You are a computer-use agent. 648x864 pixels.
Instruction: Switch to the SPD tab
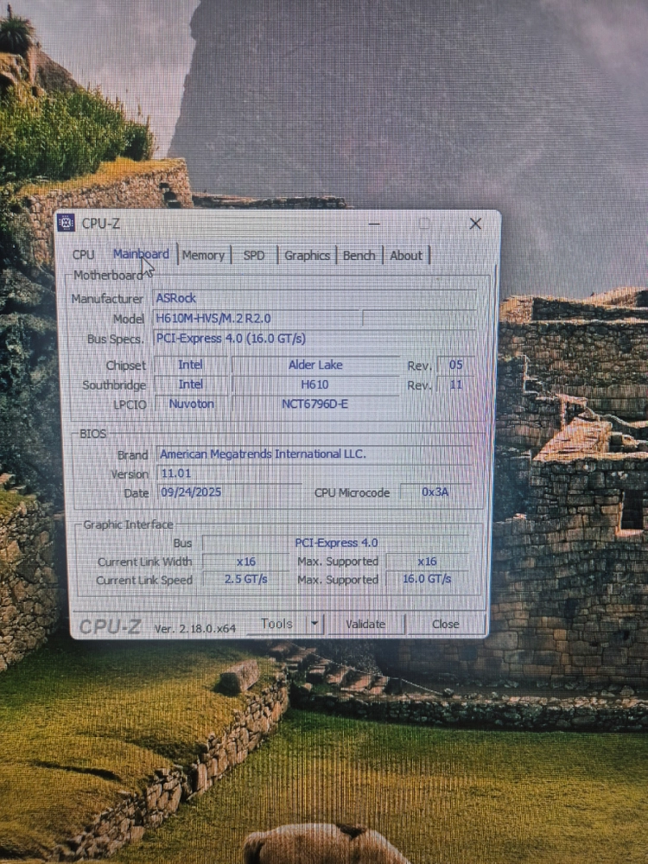(x=254, y=256)
